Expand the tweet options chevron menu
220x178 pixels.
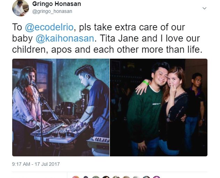click(x=204, y=8)
